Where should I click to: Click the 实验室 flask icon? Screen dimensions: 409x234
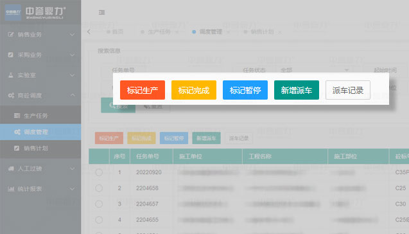11,75
